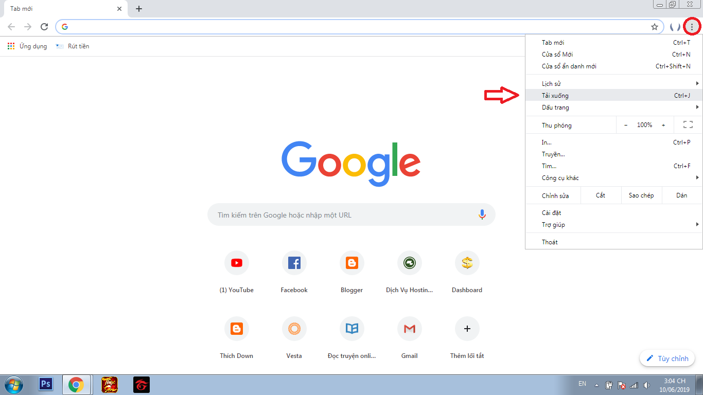Click 'Cắt' in the edit row
The width and height of the screenshot is (703, 395).
(x=601, y=195)
